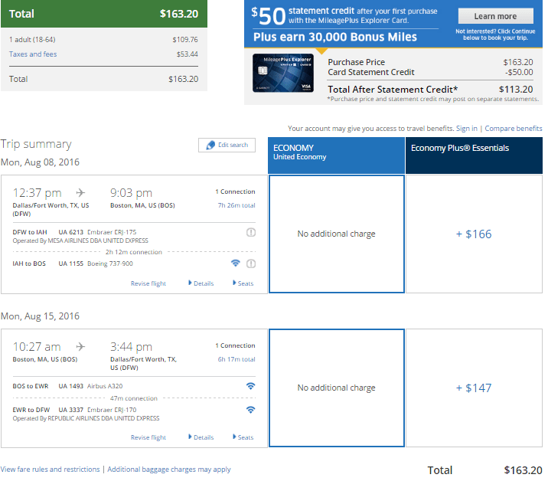Open the Taxes and fees link
Image resolution: width=548 pixels, height=481 pixels.
click(x=33, y=54)
